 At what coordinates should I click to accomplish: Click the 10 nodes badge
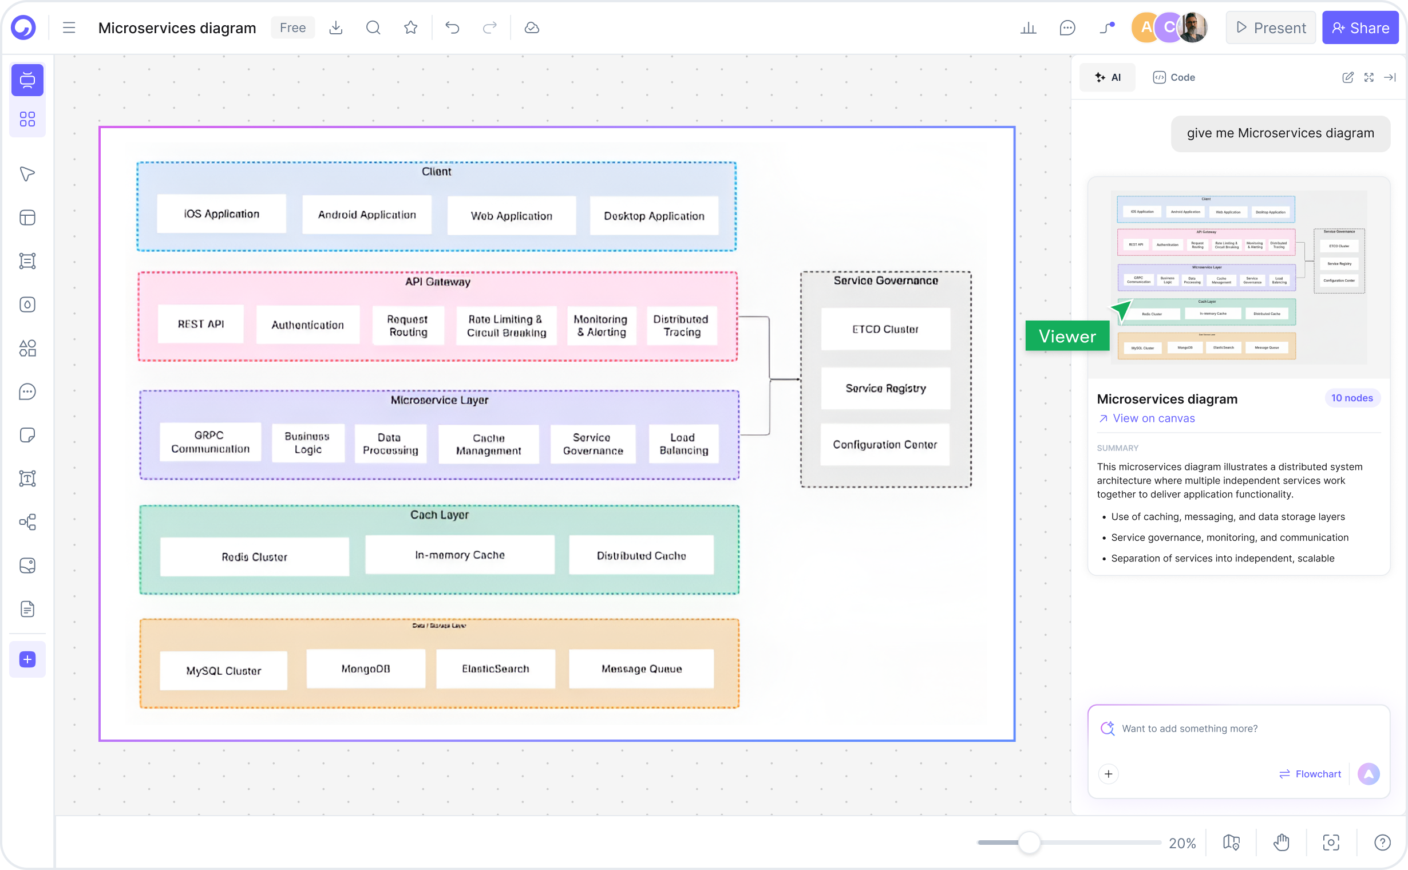click(1351, 398)
